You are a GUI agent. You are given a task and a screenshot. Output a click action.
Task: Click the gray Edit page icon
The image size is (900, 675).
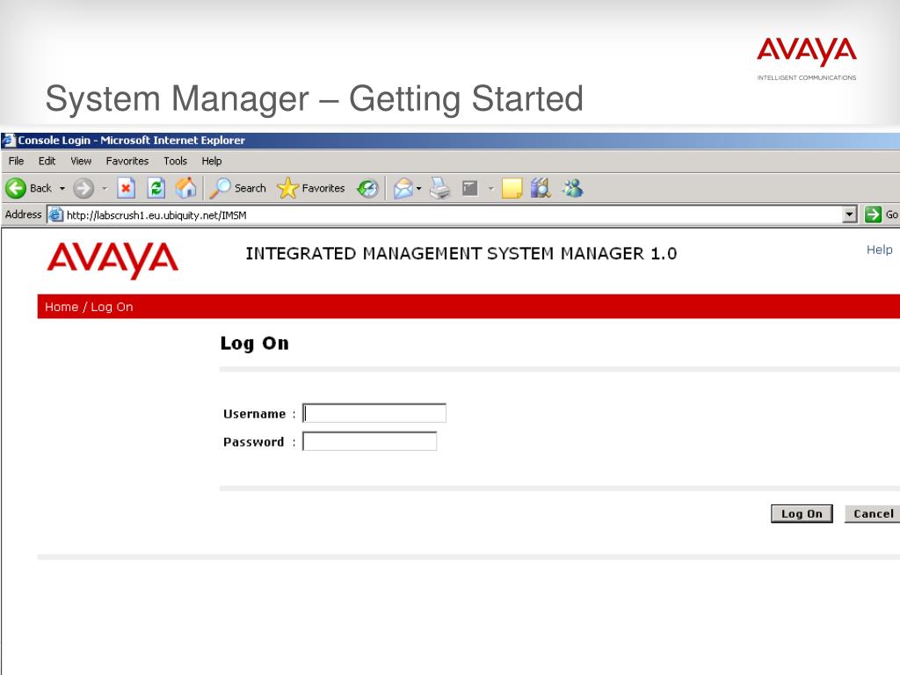click(x=470, y=188)
